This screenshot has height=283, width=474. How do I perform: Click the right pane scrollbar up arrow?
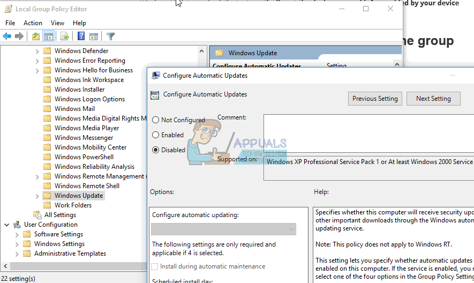(397, 64)
